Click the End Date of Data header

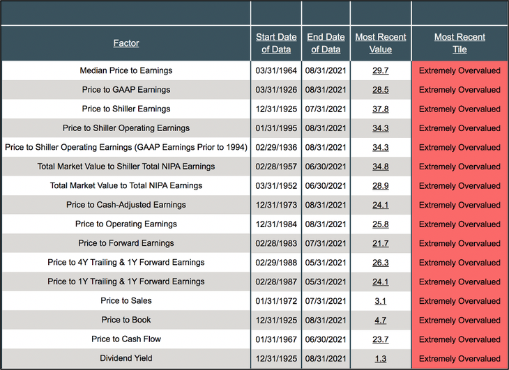click(x=326, y=43)
